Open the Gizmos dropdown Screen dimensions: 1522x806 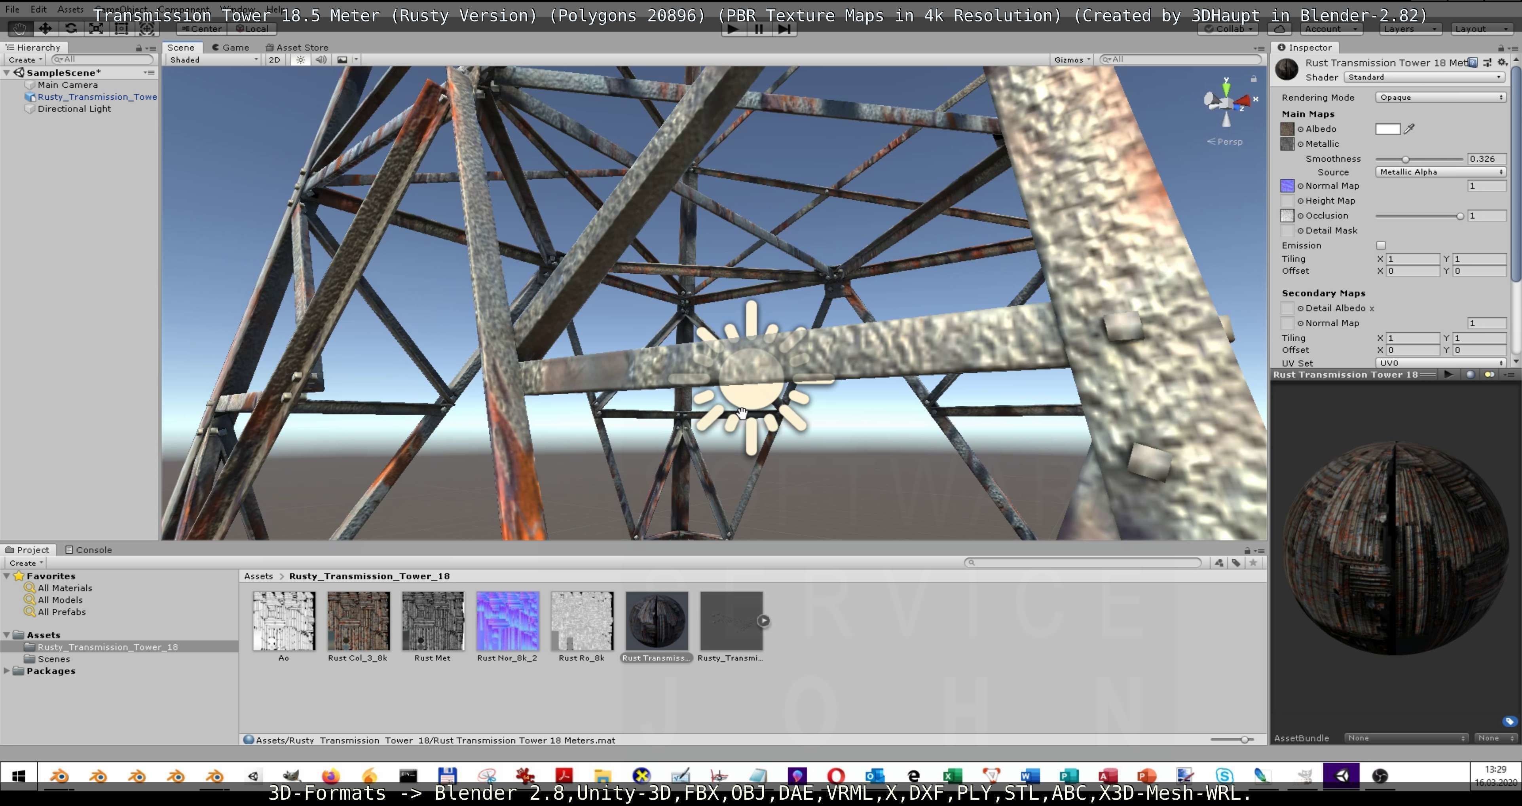pos(1072,60)
